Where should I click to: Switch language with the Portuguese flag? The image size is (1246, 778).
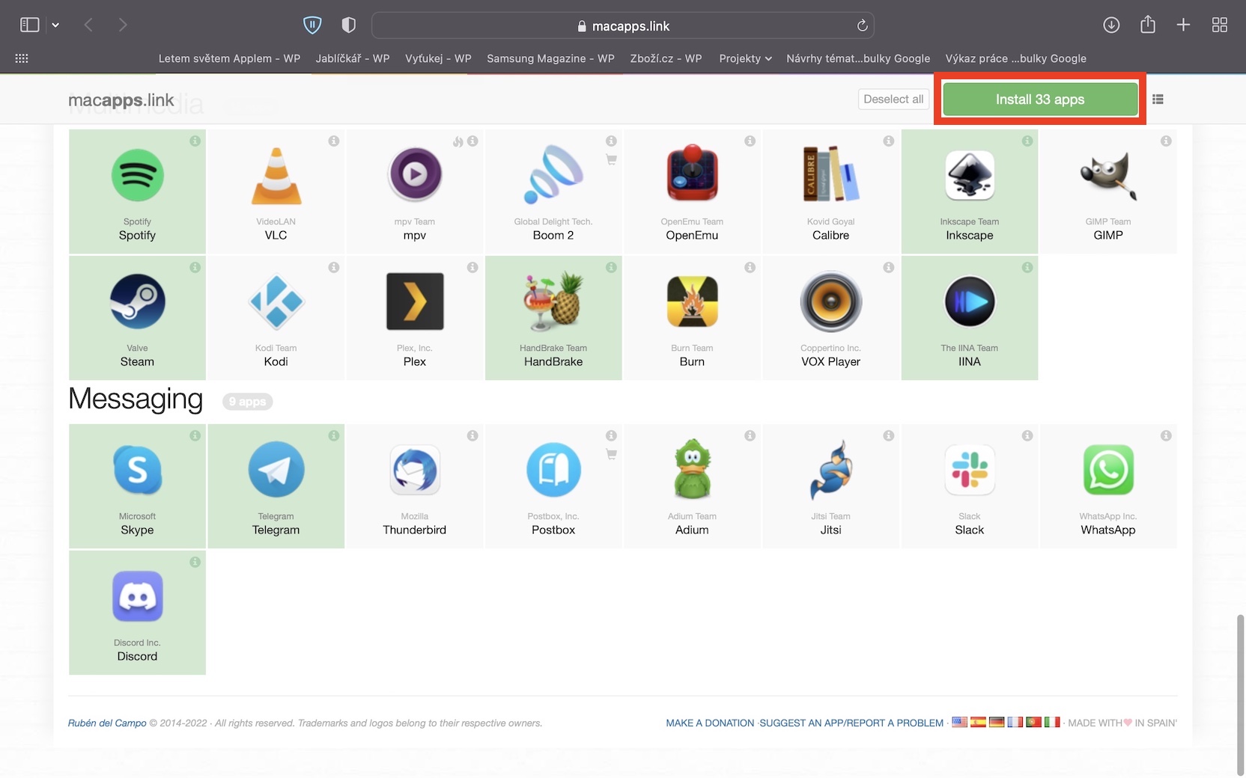1033,722
